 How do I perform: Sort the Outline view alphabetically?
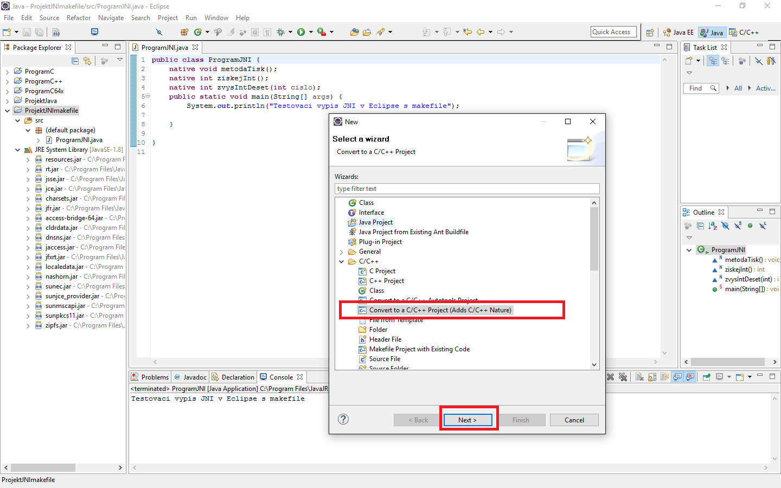pyautogui.click(x=713, y=227)
